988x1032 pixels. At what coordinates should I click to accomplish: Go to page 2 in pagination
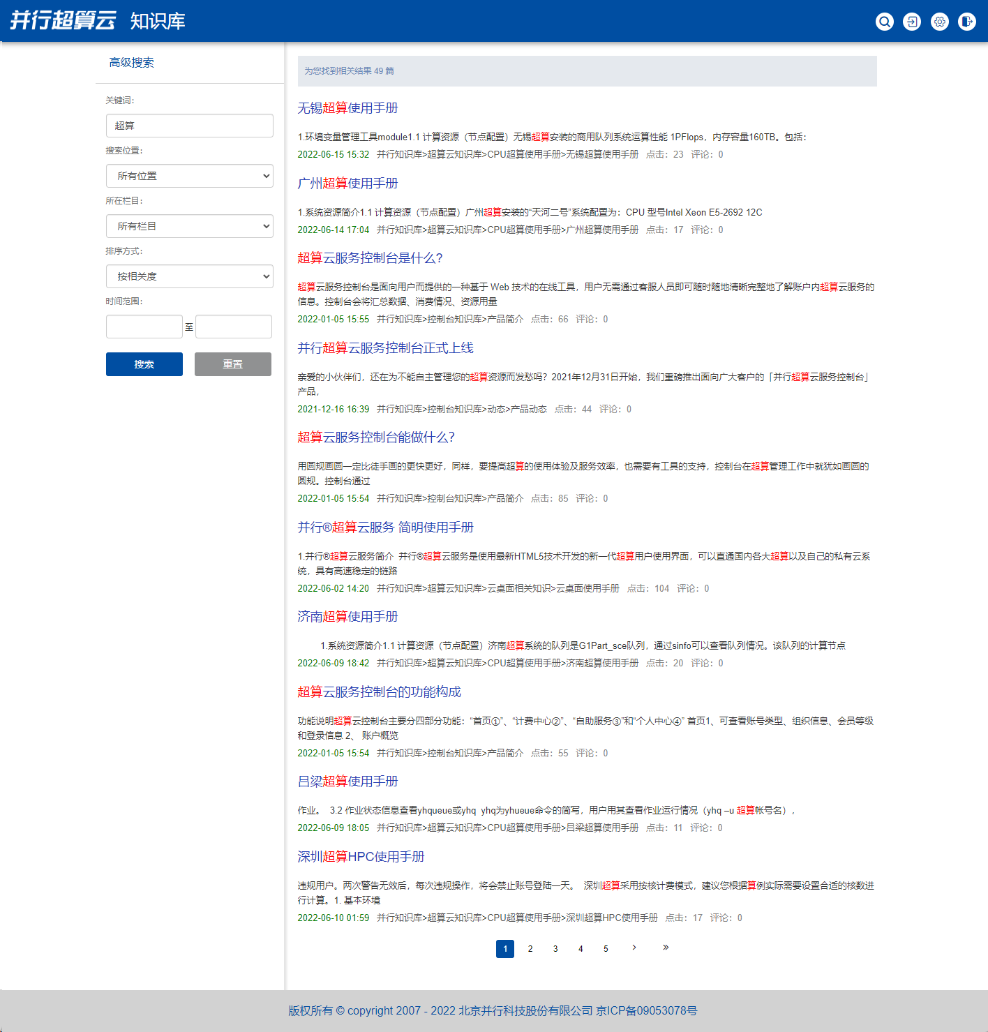pos(530,949)
